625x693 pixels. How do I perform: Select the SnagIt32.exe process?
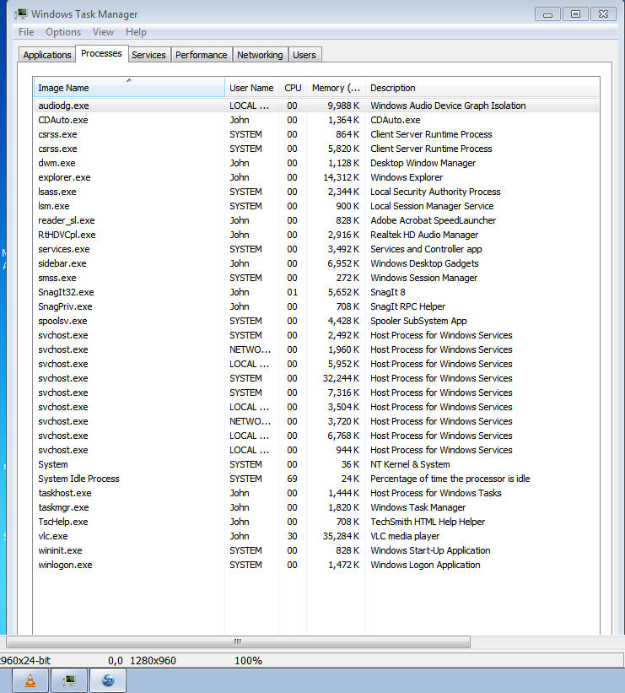316,292
